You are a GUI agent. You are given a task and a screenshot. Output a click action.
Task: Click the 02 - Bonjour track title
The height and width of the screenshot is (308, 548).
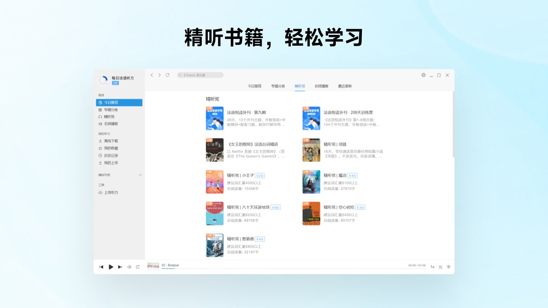click(170, 265)
